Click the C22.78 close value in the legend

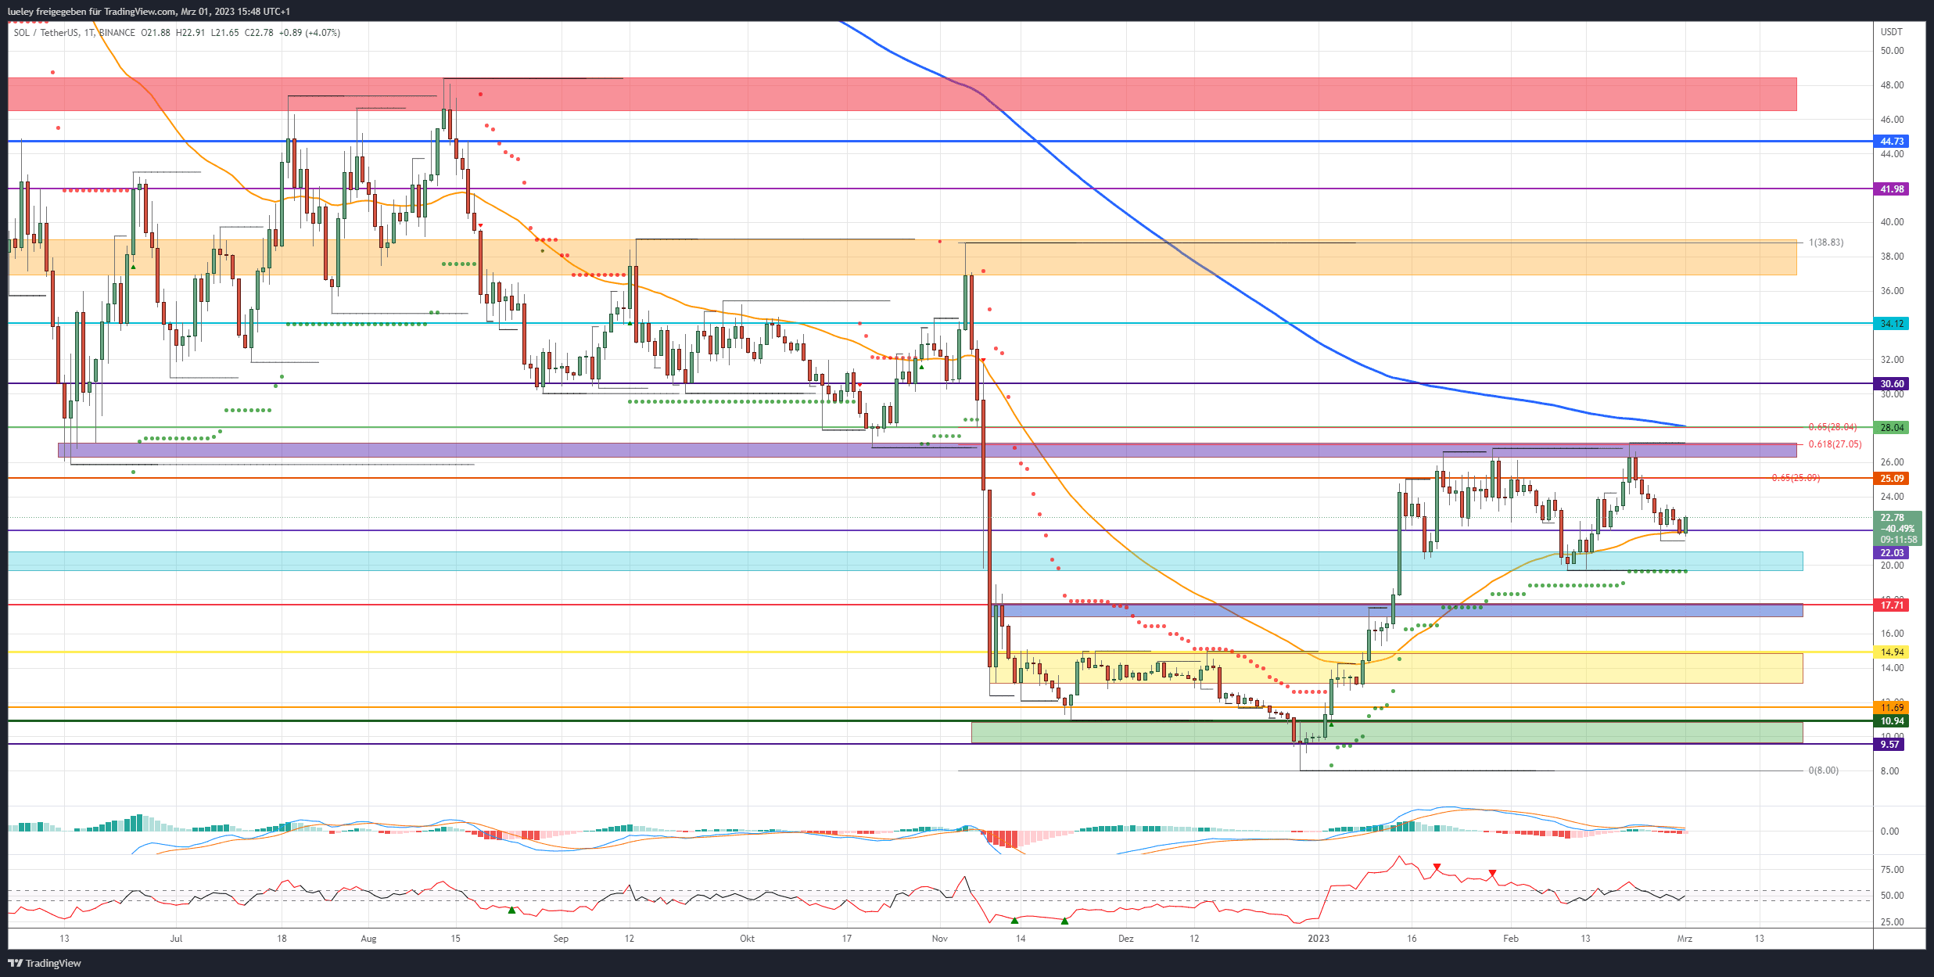pyautogui.click(x=259, y=33)
